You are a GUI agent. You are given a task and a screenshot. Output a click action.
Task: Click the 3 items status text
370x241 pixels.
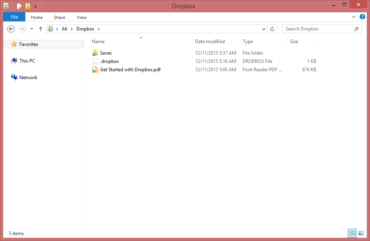(x=16, y=233)
